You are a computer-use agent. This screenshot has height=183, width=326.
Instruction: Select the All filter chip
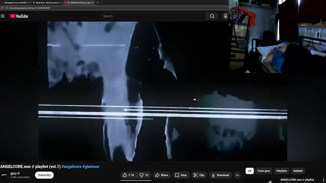click(250, 171)
